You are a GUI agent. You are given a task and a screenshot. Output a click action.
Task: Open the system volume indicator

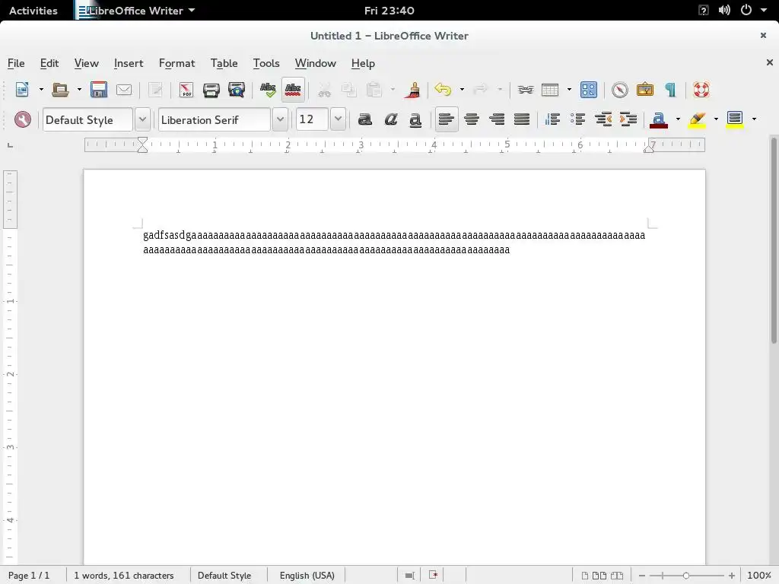tap(724, 10)
